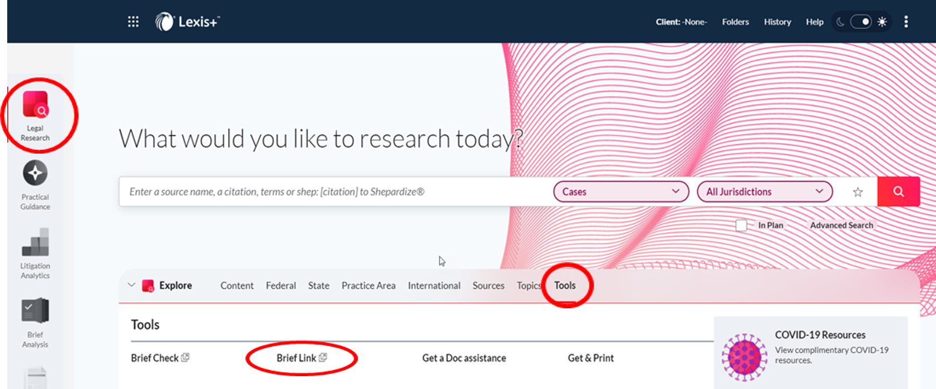
Task: Click the sun light mode icon
Action: pyautogui.click(x=882, y=22)
